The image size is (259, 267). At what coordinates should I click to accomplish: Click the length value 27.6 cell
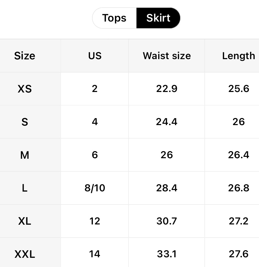[x=239, y=254]
